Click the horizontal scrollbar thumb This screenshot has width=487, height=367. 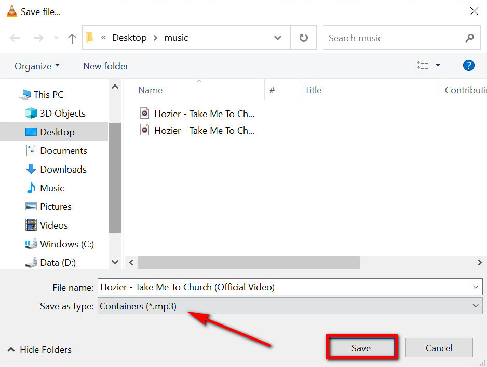click(249, 262)
